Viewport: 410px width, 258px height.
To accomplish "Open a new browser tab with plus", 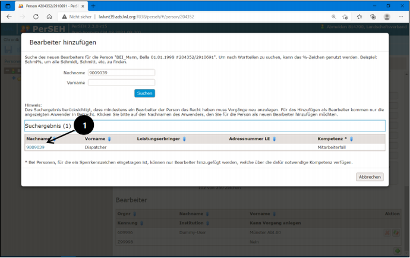I will 93,6.
